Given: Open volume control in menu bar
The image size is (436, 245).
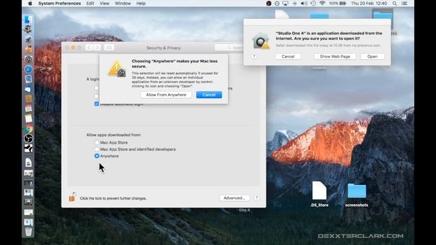Looking at the screenshot, I should tap(304, 3).
